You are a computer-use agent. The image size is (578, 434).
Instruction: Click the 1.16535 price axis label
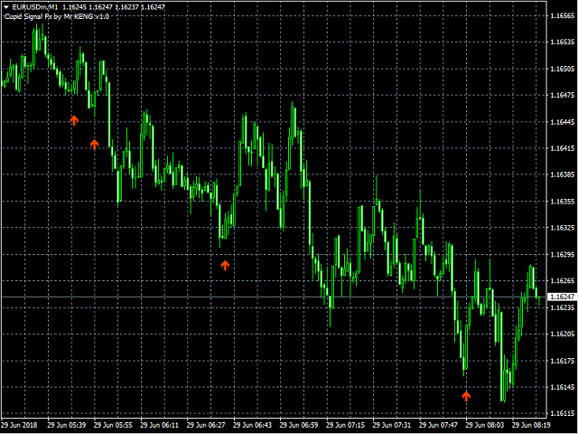tap(562, 42)
